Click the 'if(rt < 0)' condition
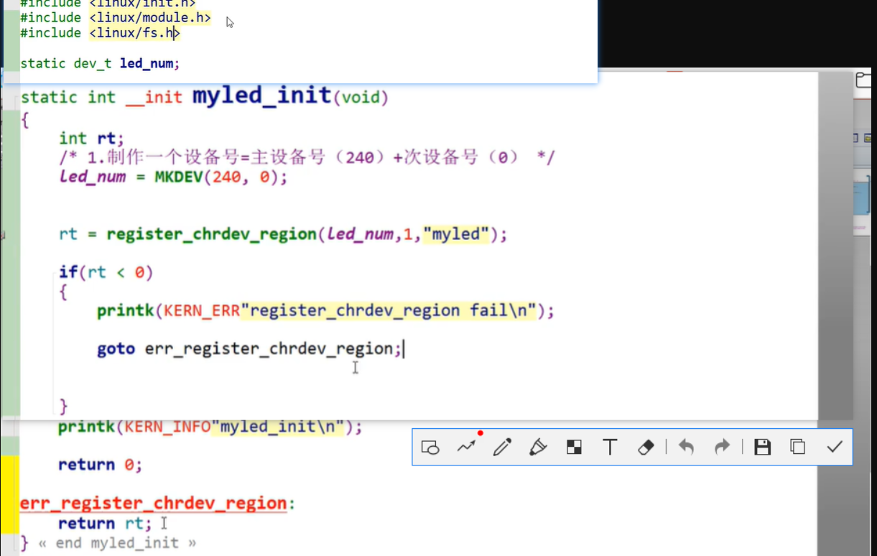Image resolution: width=877 pixels, height=556 pixels. click(x=106, y=272)
